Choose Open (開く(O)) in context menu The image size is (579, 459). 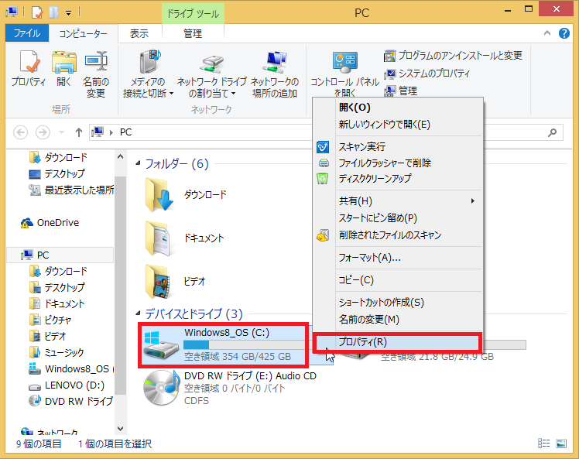point(398,108)
